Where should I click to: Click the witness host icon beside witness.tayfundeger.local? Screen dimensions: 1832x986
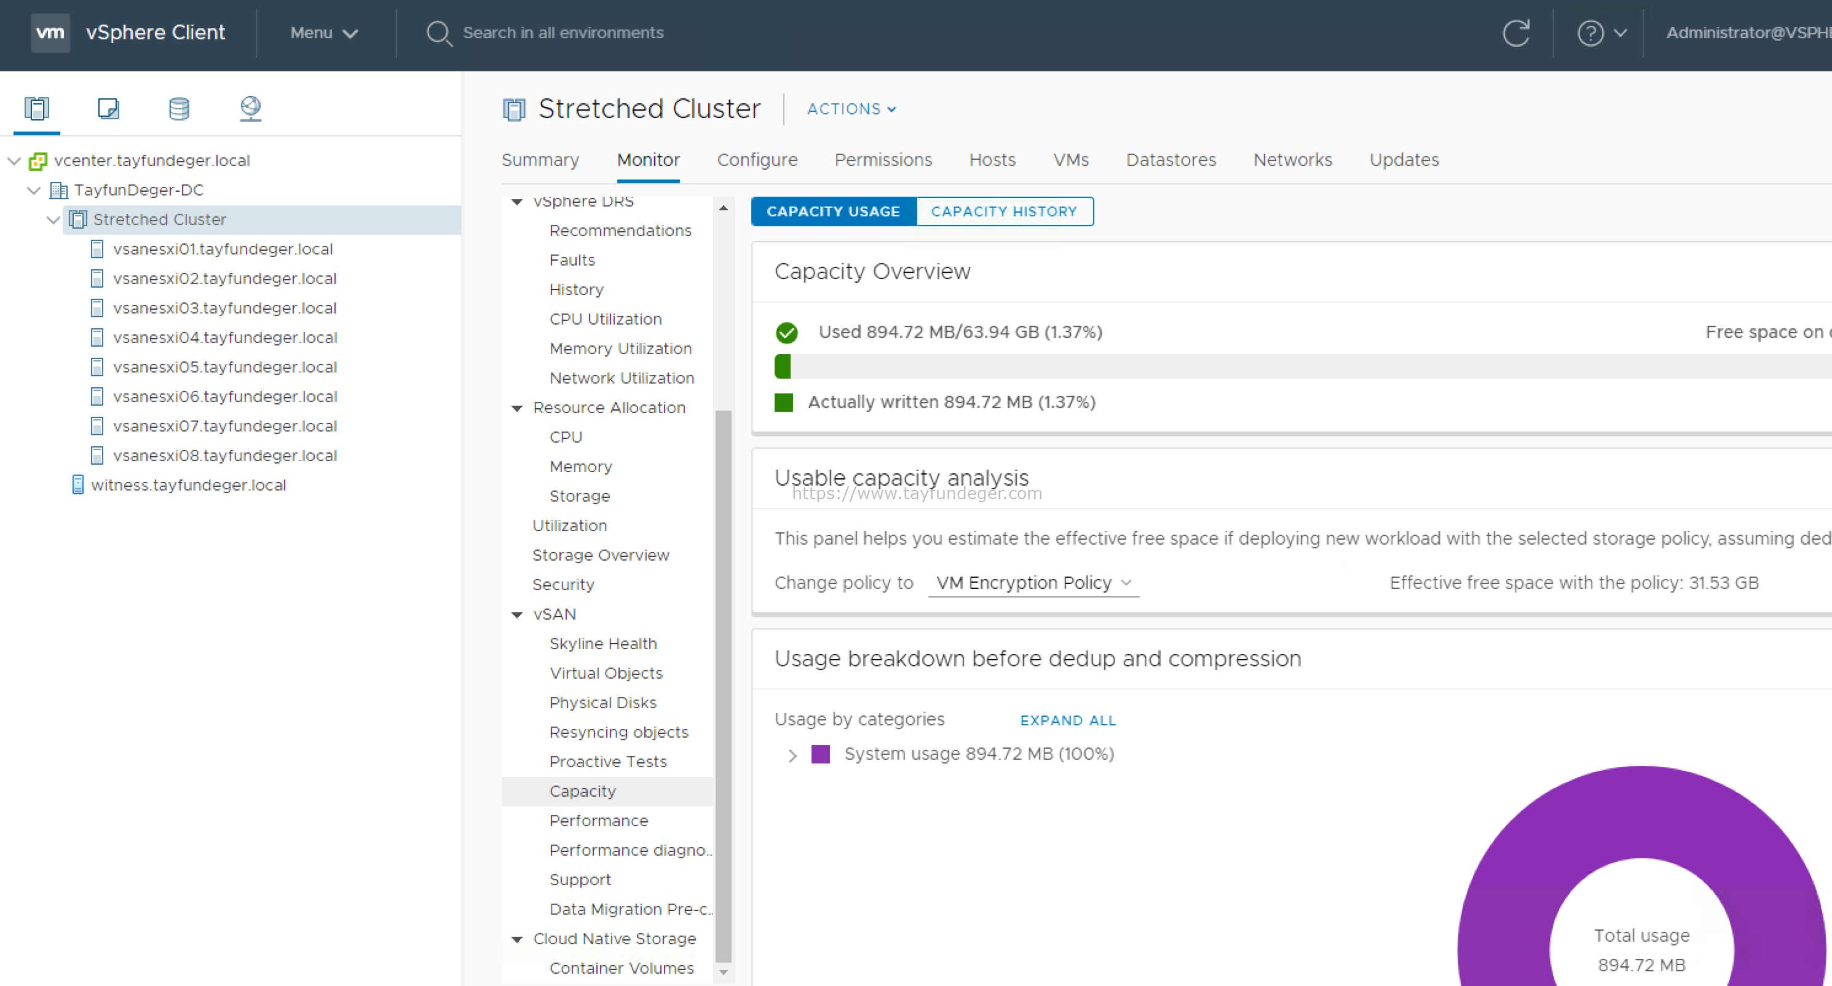tap(78, 485)
